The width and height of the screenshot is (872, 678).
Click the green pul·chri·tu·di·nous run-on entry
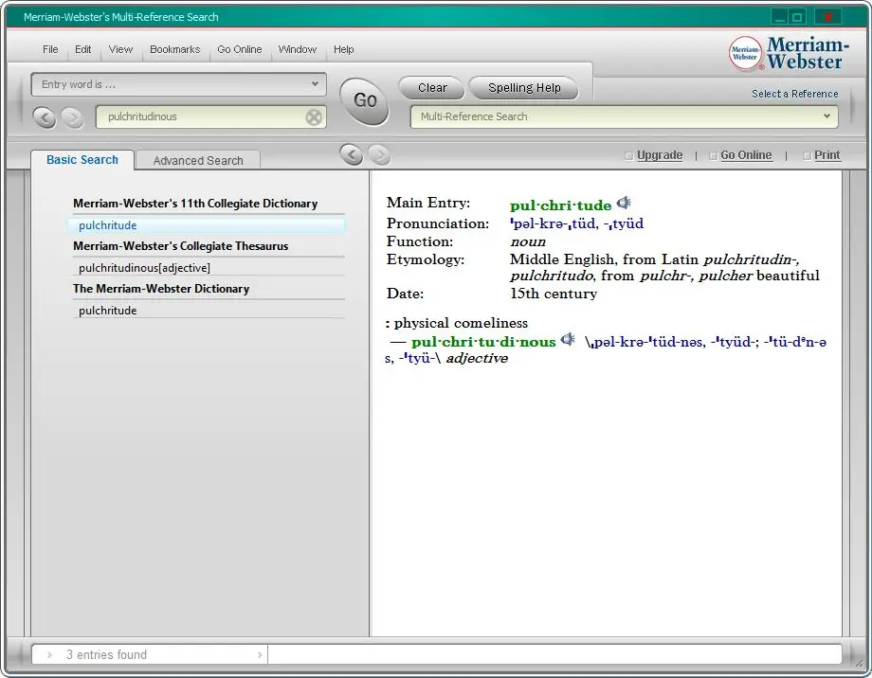click(483, 342)
